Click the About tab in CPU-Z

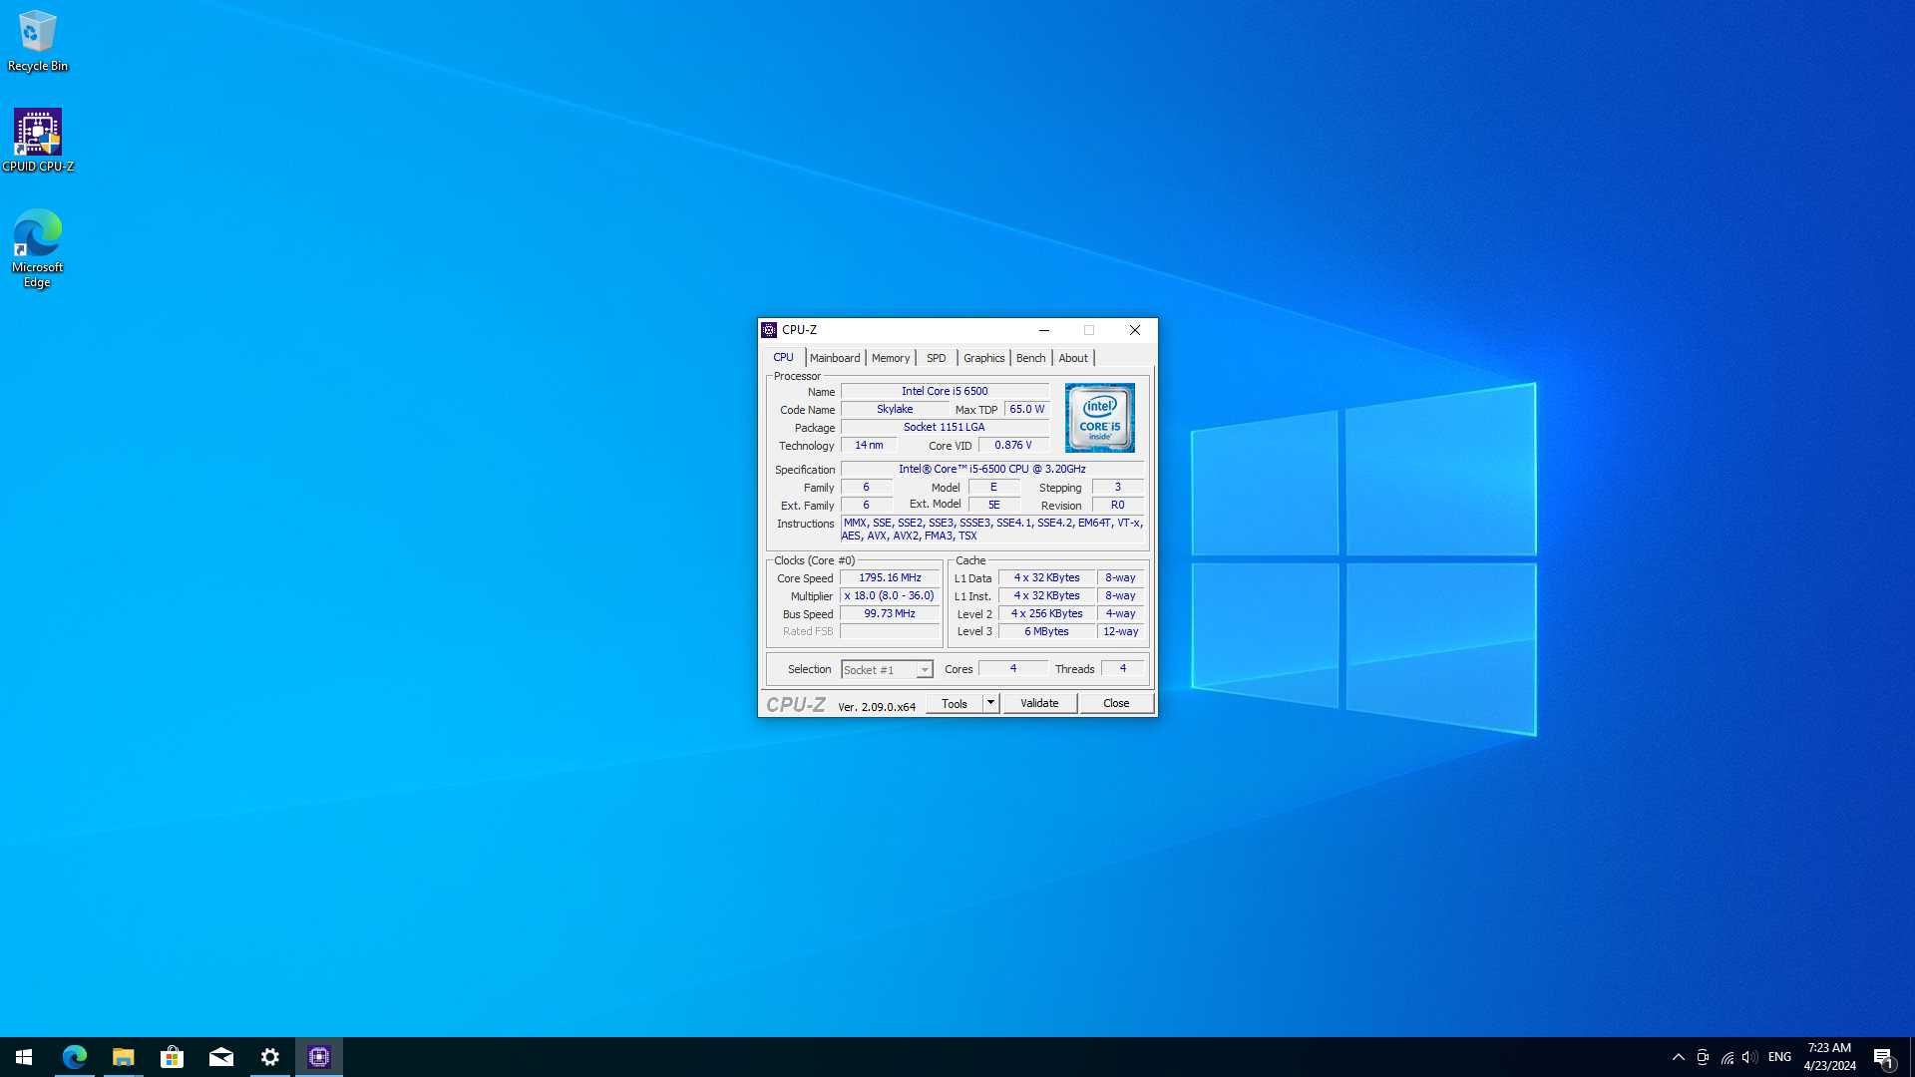pyautogui.click(x=1072, y=358)
